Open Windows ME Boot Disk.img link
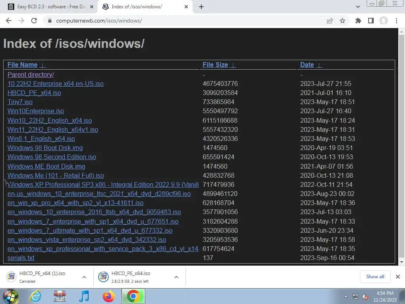Screen dimensions: 405x304 (46, 166)
